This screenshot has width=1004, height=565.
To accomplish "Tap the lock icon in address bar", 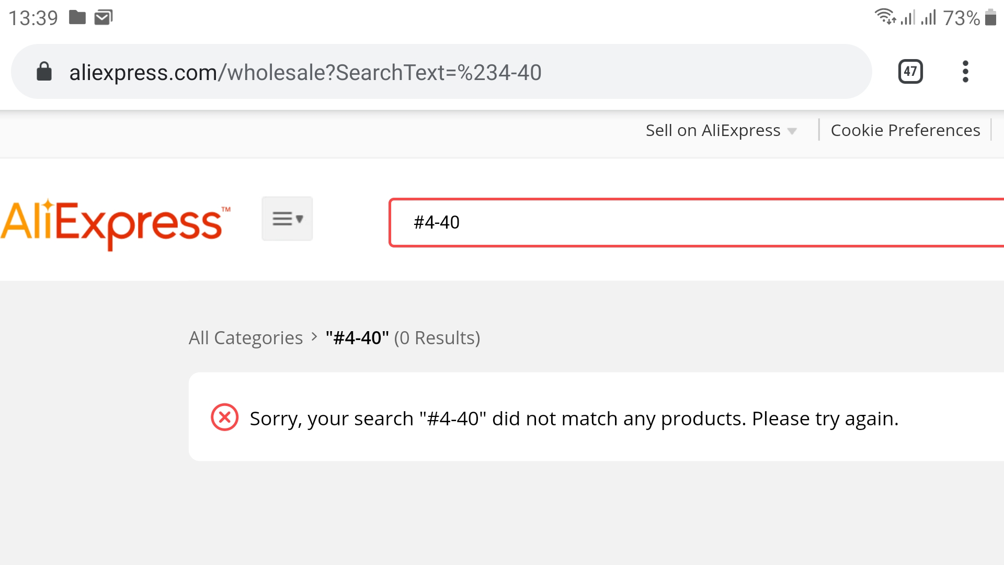I will [x=44, y=72].
